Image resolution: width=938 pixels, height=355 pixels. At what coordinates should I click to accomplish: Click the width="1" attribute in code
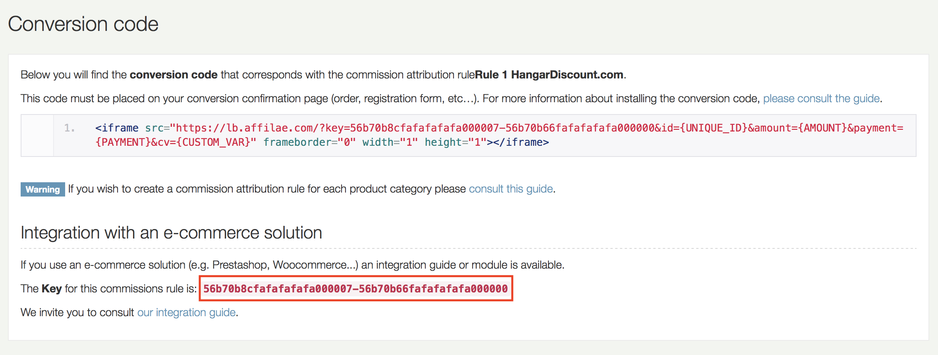(x=390, y=142)
